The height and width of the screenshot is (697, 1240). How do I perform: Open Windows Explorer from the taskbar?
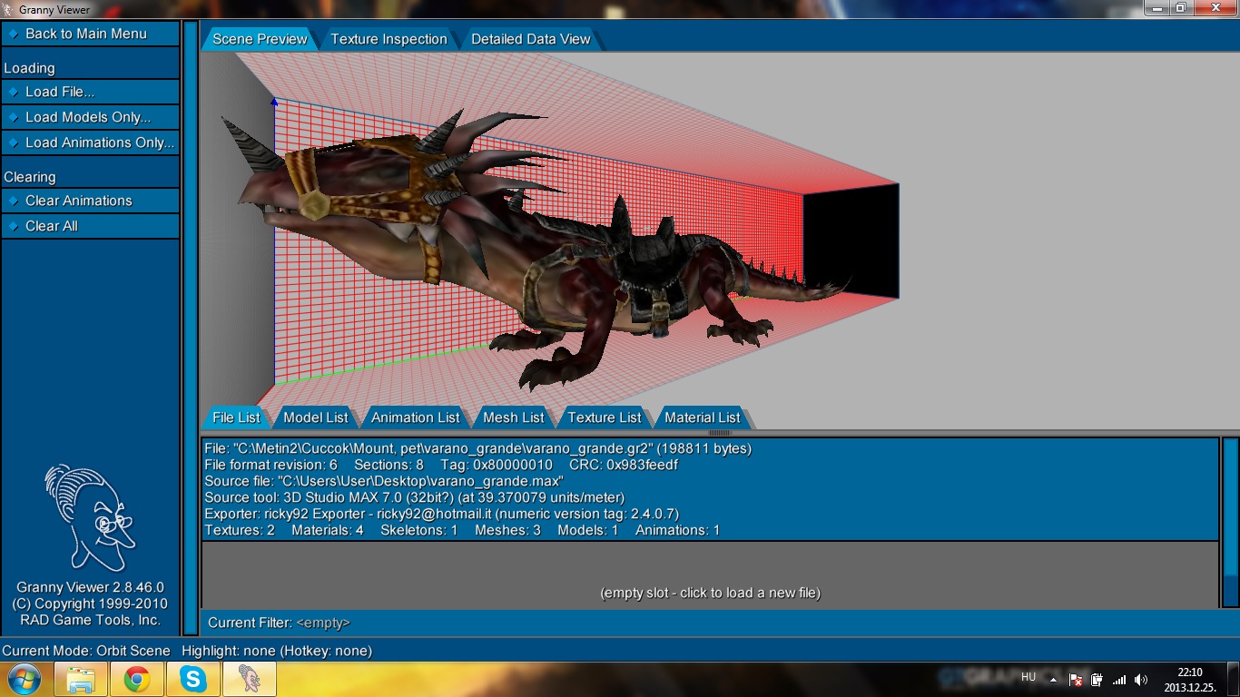coord(81,679)
